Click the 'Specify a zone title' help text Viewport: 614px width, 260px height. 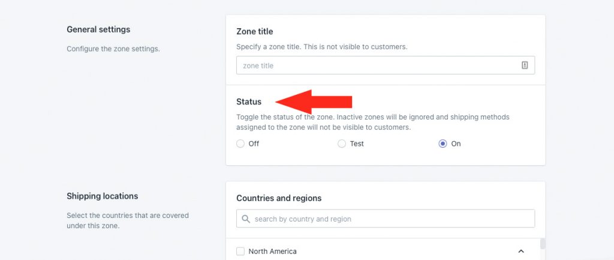[x=322, y=47]
